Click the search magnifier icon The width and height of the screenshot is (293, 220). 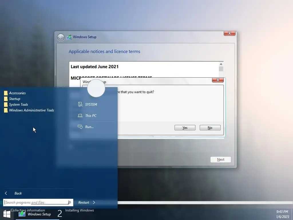click(70, 203)
